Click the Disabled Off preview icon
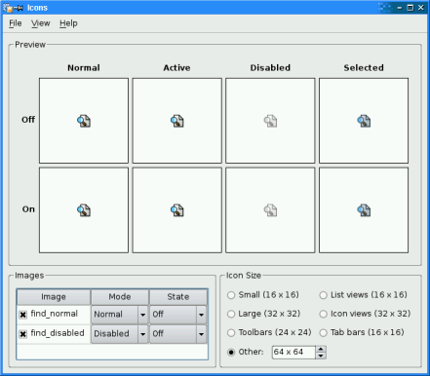Viewport: 430px width, 376px height. point(270,121)
